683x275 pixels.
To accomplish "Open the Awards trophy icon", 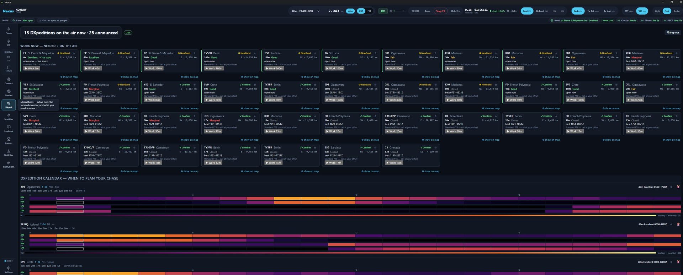I will pyautogui.click(x=9, y=140).
